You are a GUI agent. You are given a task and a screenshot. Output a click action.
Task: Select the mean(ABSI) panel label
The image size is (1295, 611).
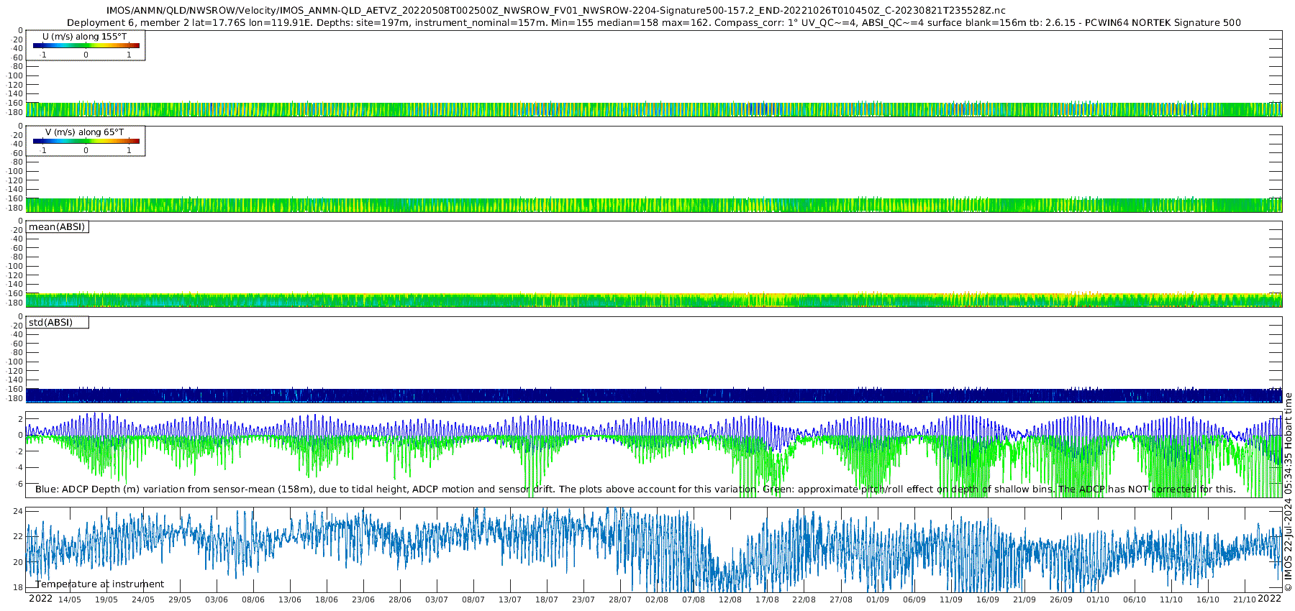point(57,227)
